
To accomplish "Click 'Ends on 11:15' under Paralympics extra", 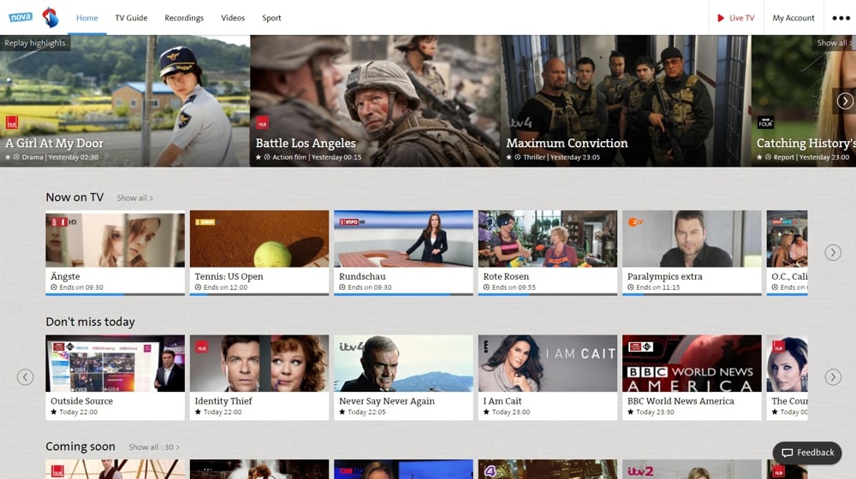I will point(657,287).
